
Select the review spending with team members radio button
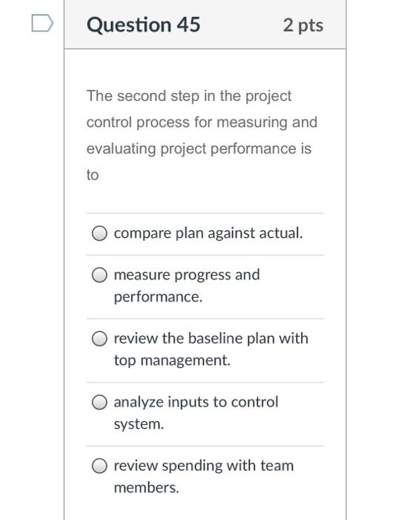coord(99,466)
